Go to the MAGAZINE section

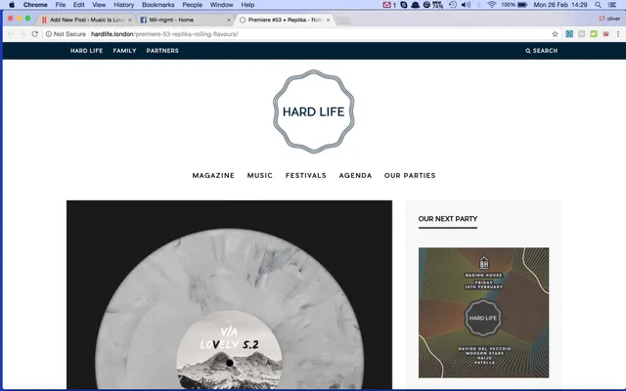point(213,176)
